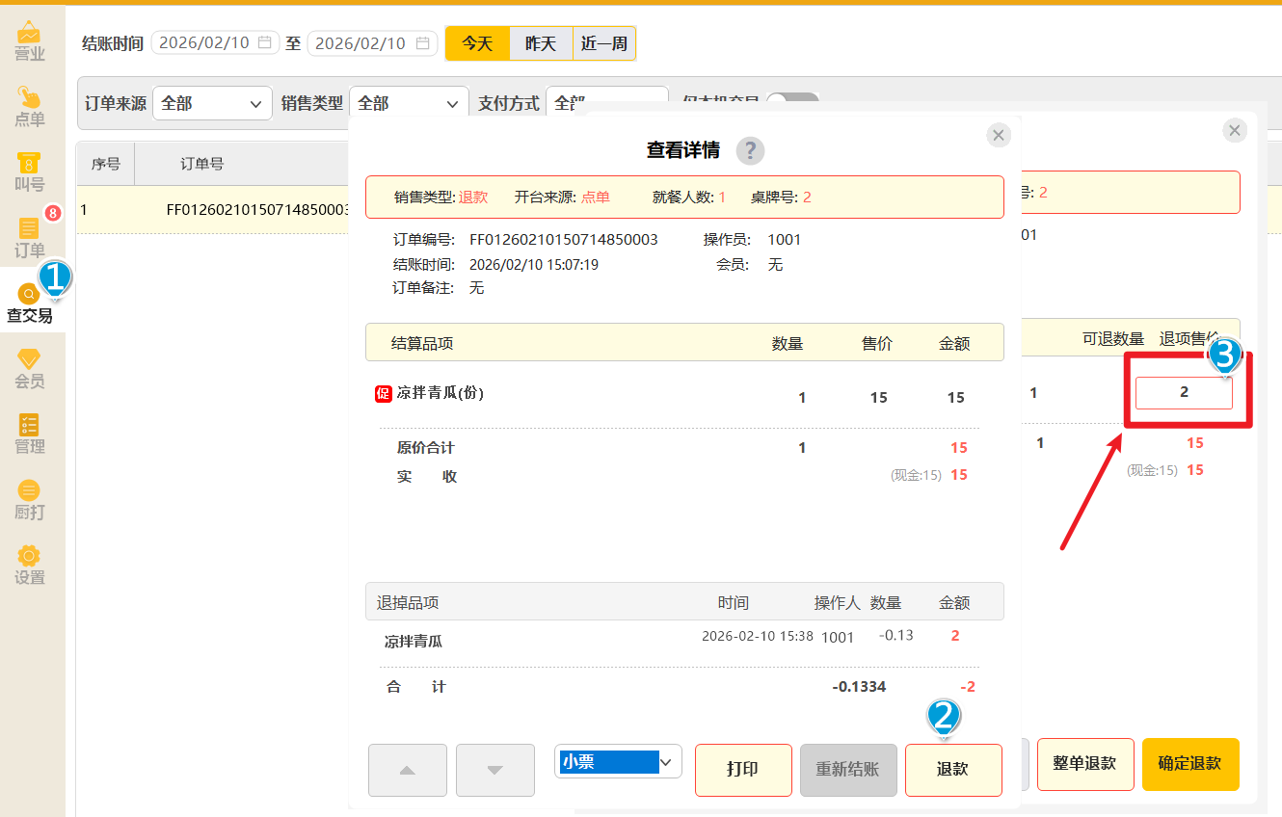
Task: Select the 今天 date tab
Action: tap(477, 43)
